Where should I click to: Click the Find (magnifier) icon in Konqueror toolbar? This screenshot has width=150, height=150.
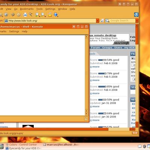31,15
